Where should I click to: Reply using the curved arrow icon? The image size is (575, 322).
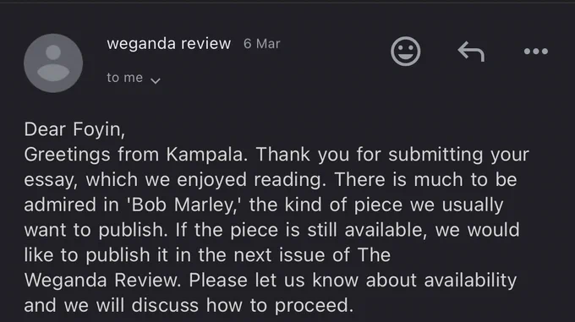471,52
